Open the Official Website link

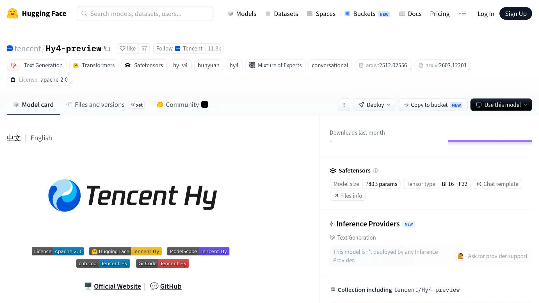coord(117,286)
